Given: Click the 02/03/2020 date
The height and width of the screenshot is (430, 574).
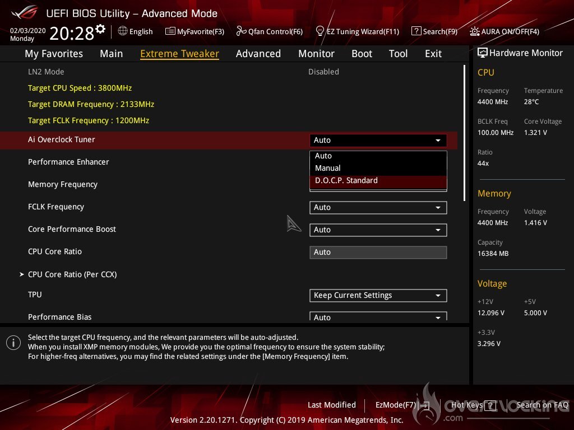Looking at the screenshot, I should coord(28,30).
